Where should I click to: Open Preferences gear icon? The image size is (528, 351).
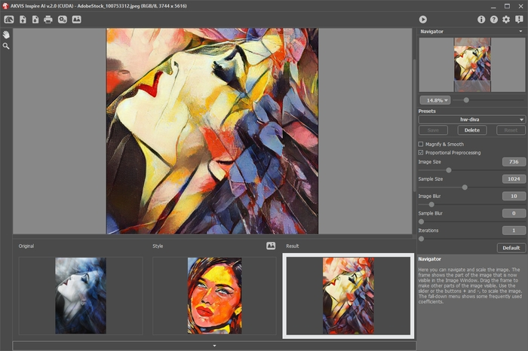(506, 19)
